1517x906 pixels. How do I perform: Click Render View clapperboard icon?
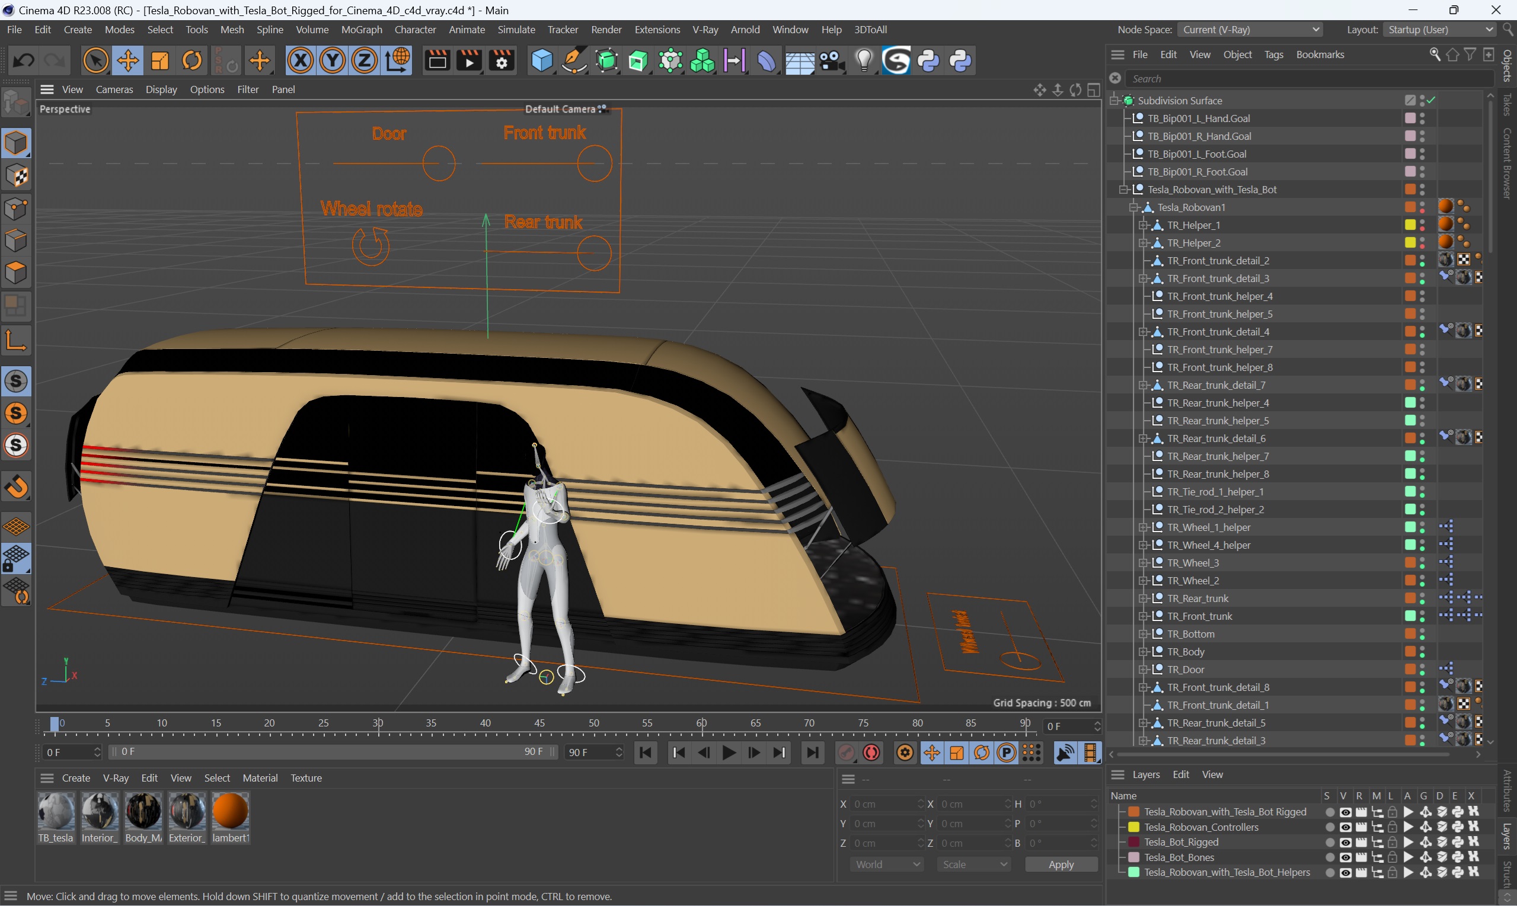(x=437, y=60)
